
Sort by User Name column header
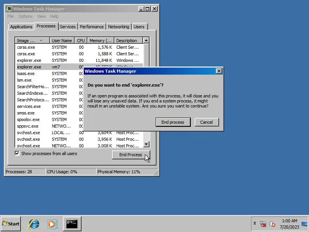[x=62, y=41]
